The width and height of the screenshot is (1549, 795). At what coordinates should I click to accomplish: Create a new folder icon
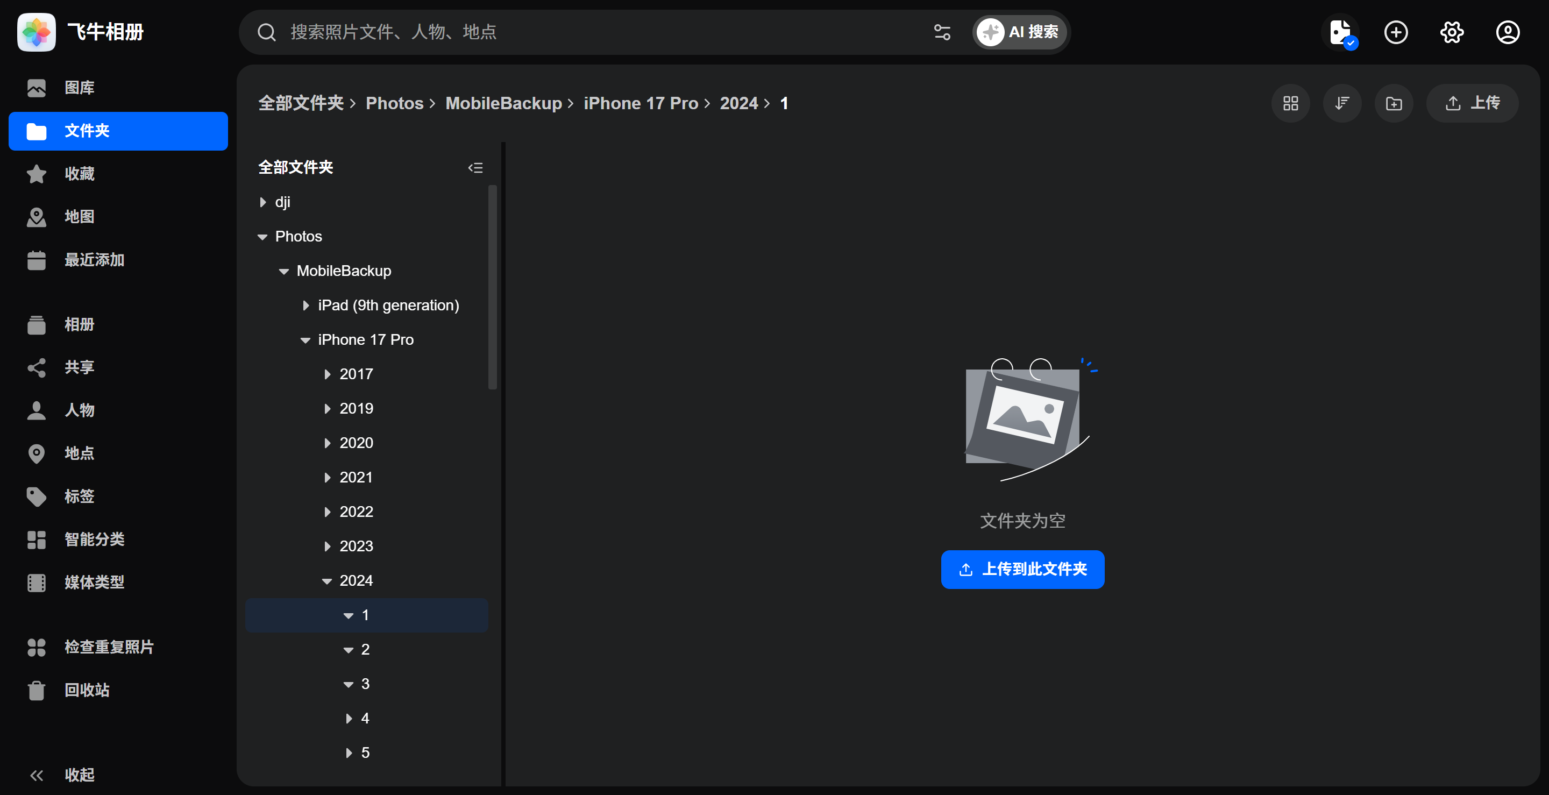click(1394, 103)
